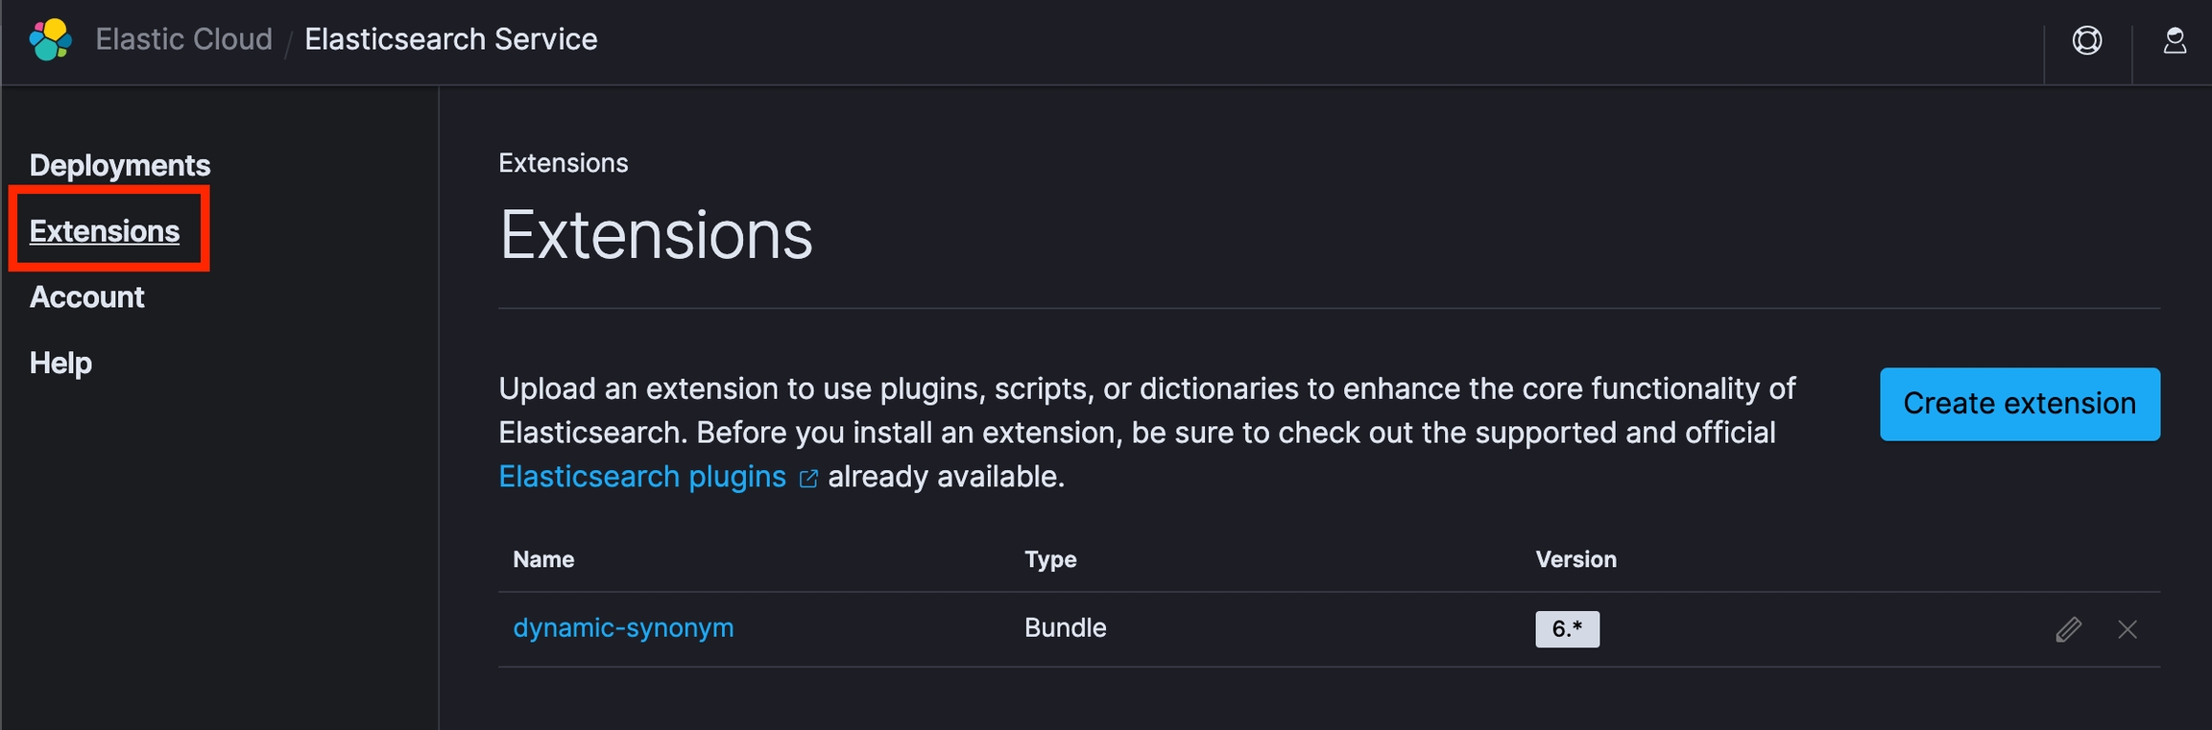This screenshot has width=2212, height=730.
Task: Click the external link icon beside Elasticsearch plugins
Action: [x=808, y=478]
